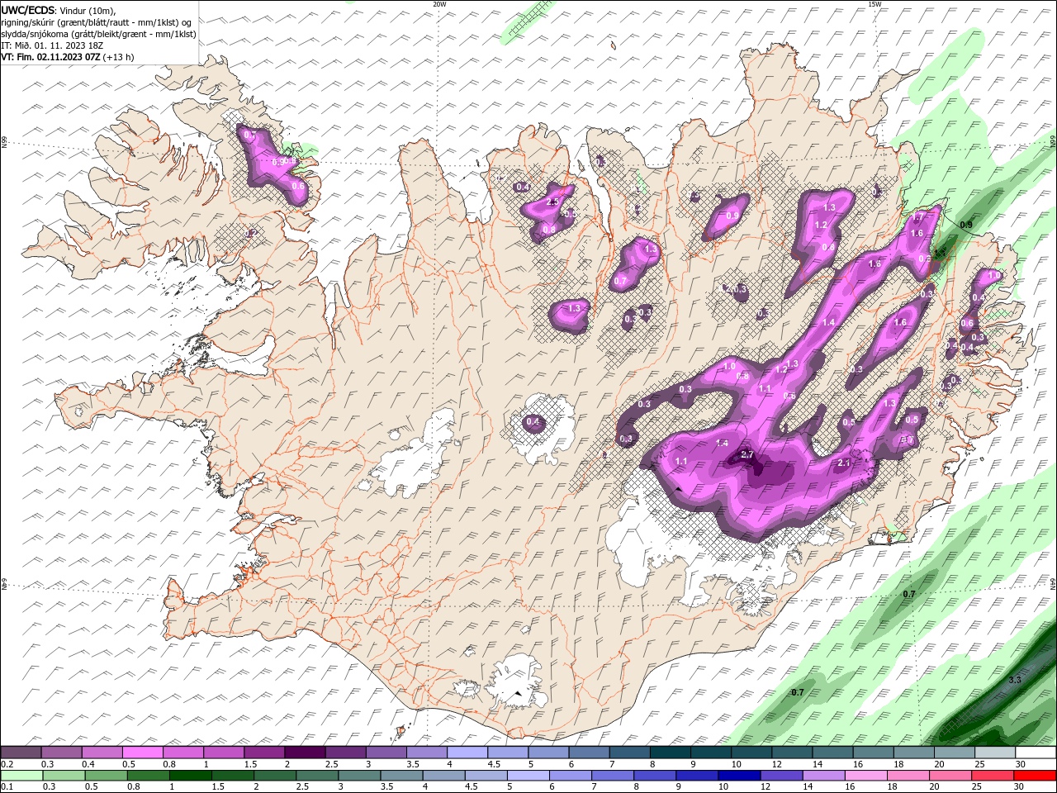Click the light-pink 0.5 swatch in upper legend
The width and height of the screenshot is (1057, 793).
(x=142, y=753)
